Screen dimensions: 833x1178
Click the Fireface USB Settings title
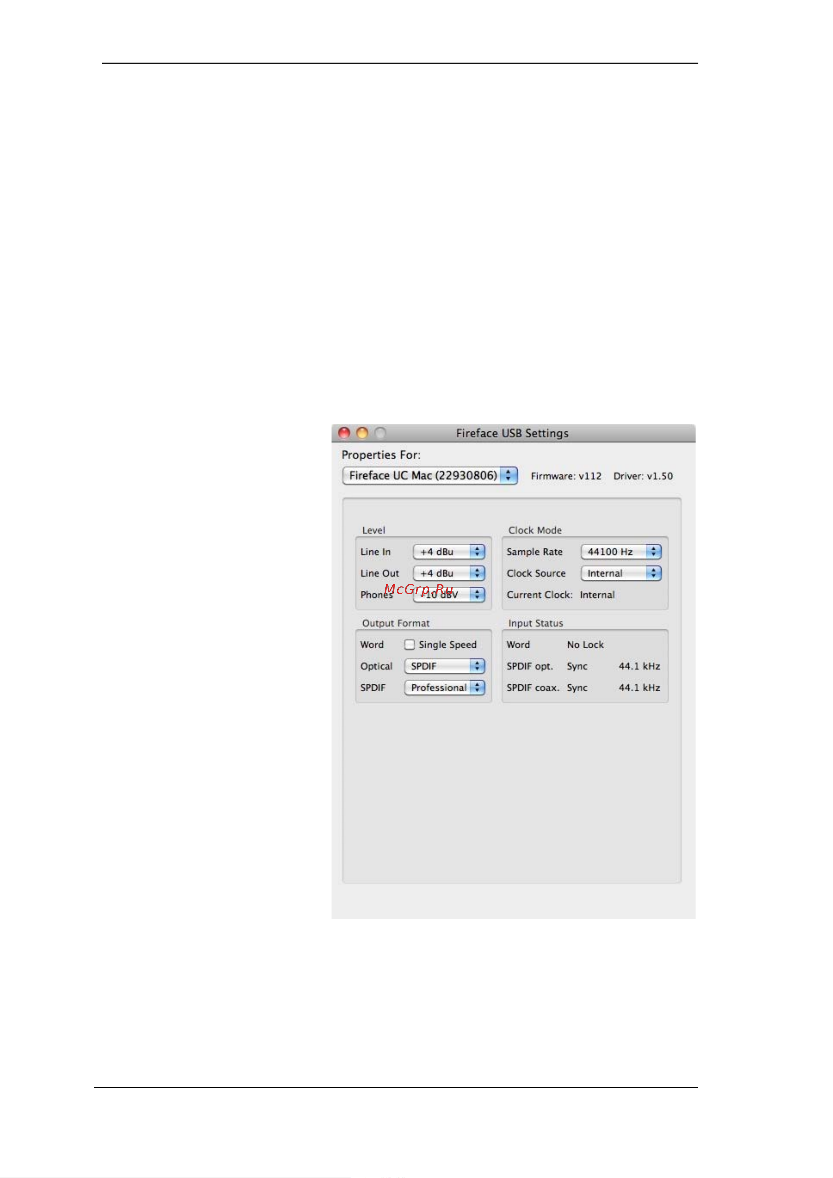(512, 433)
